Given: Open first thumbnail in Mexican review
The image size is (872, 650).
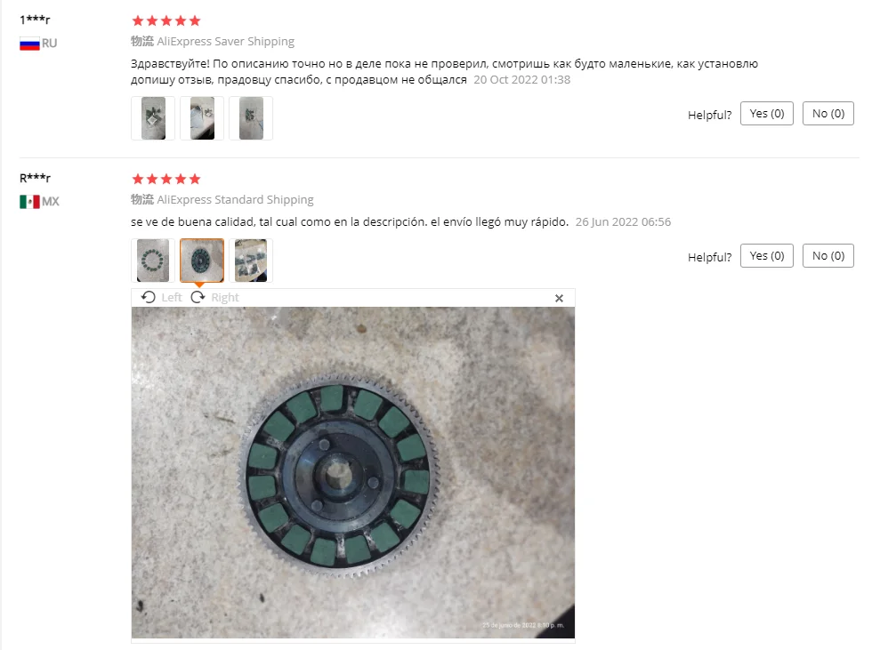Looking at the screenshot, I should [x=153, y=261].
